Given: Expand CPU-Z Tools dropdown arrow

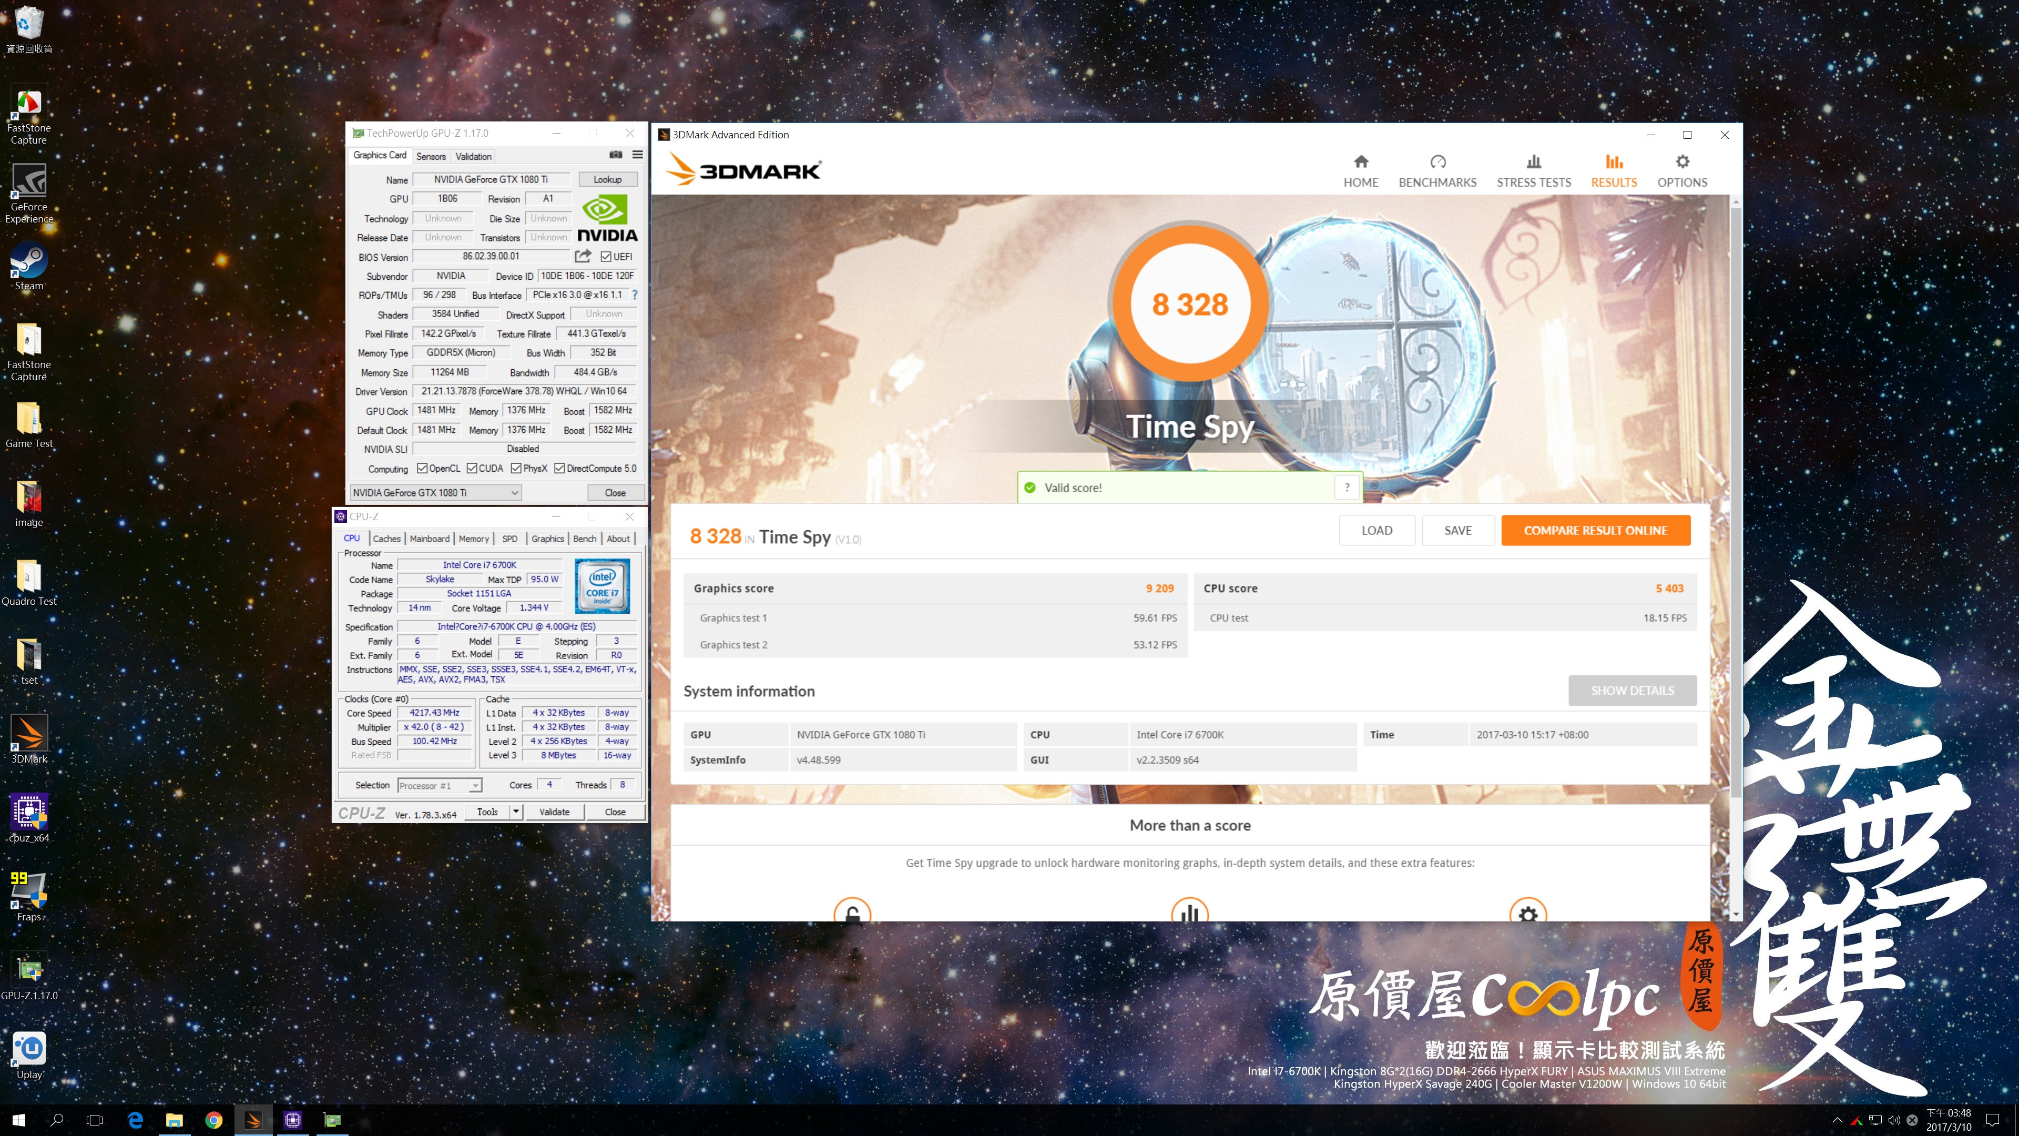Looking at the screenshot, I should pos(516,812).
